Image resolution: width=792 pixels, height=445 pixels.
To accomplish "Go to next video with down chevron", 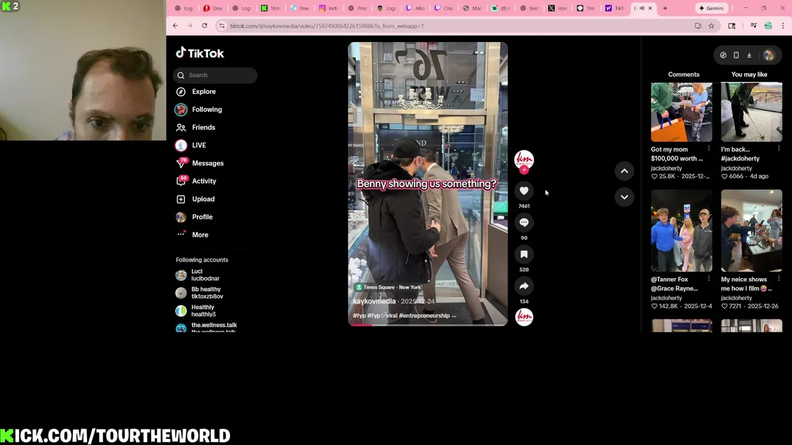I will pos(624,197).
